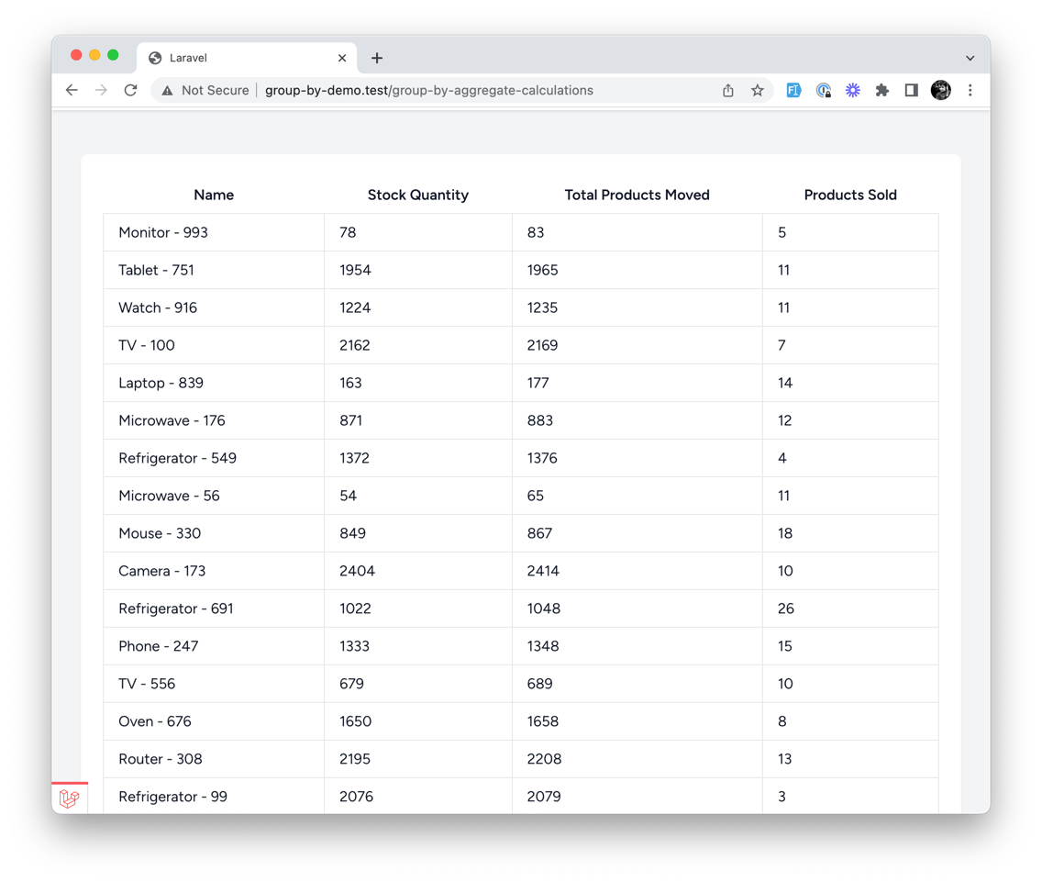Select the "Monitor - 993" cell
This screenshot has width=1042, height=882.
coord(214,233)
